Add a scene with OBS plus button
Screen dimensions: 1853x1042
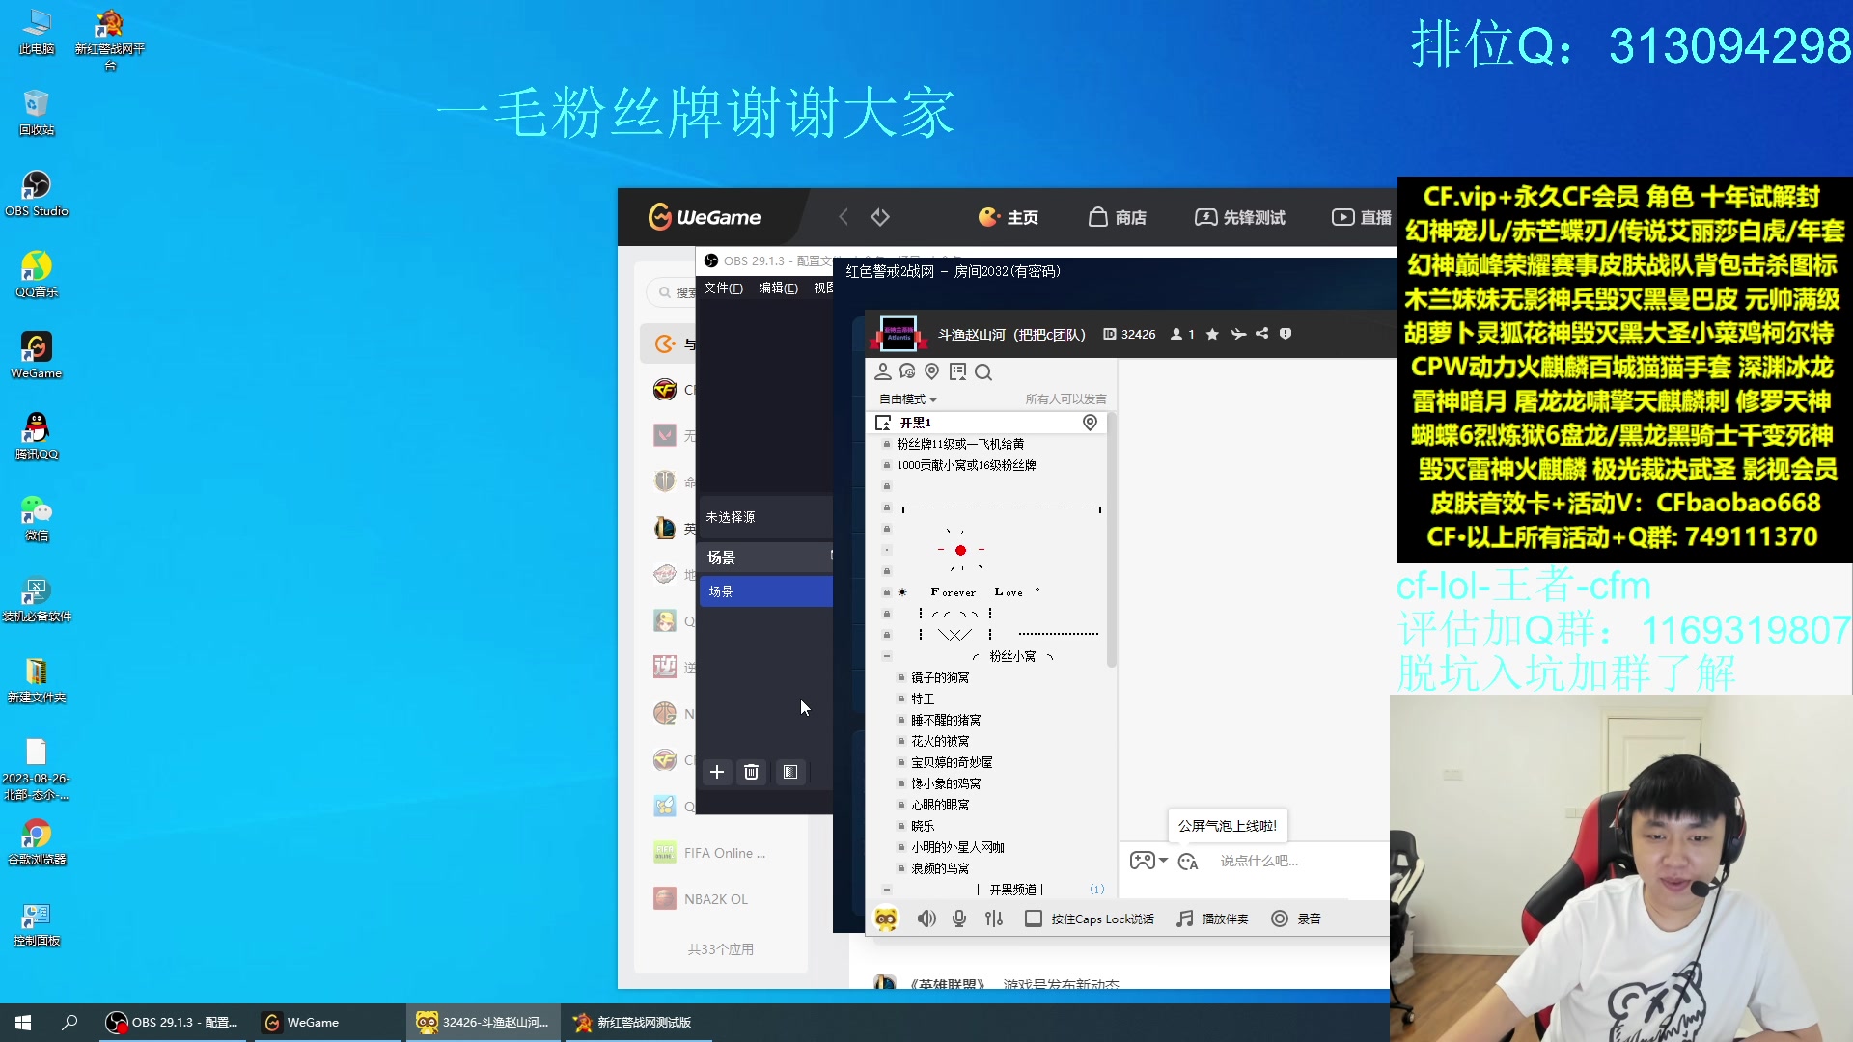coord(717,772)
